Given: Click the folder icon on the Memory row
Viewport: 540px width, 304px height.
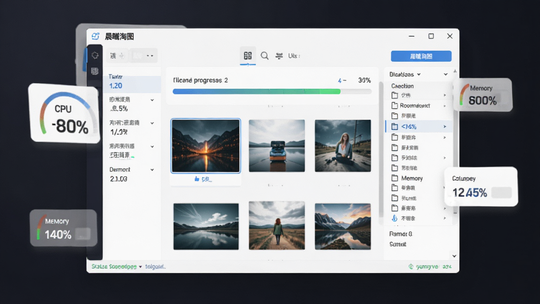Looking at the screenshot, I should coord(394,178).
